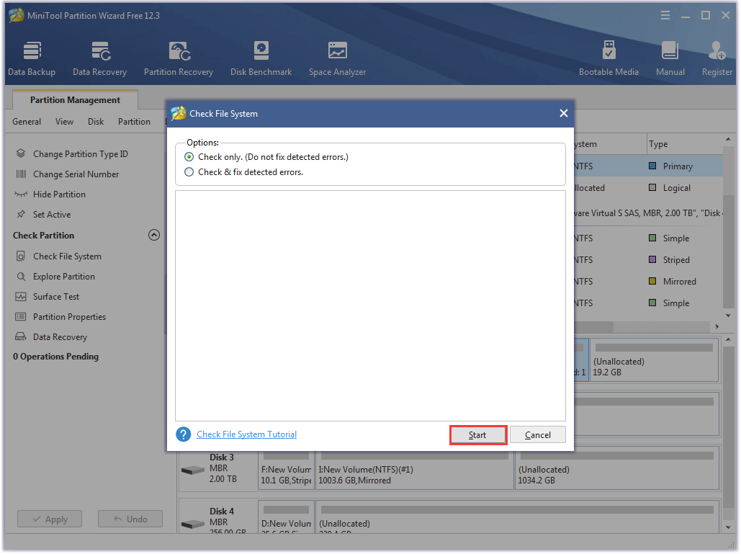Screen dimensions: 741x554
Task: Run the Disk Benchmark tool
Action: pos(261,58)
